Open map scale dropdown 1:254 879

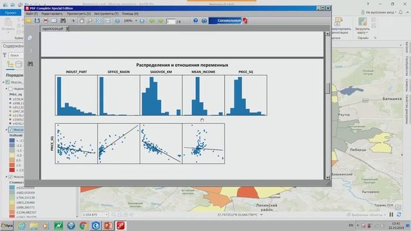point(107,215)
